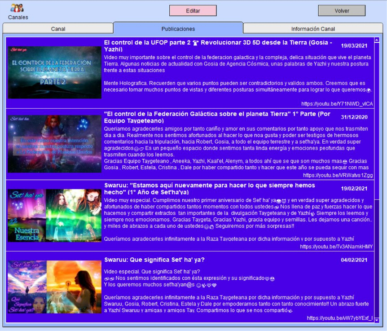
Task: Open the youtu.be/VRWatvs1Zgg link
Action: [338, 175]
